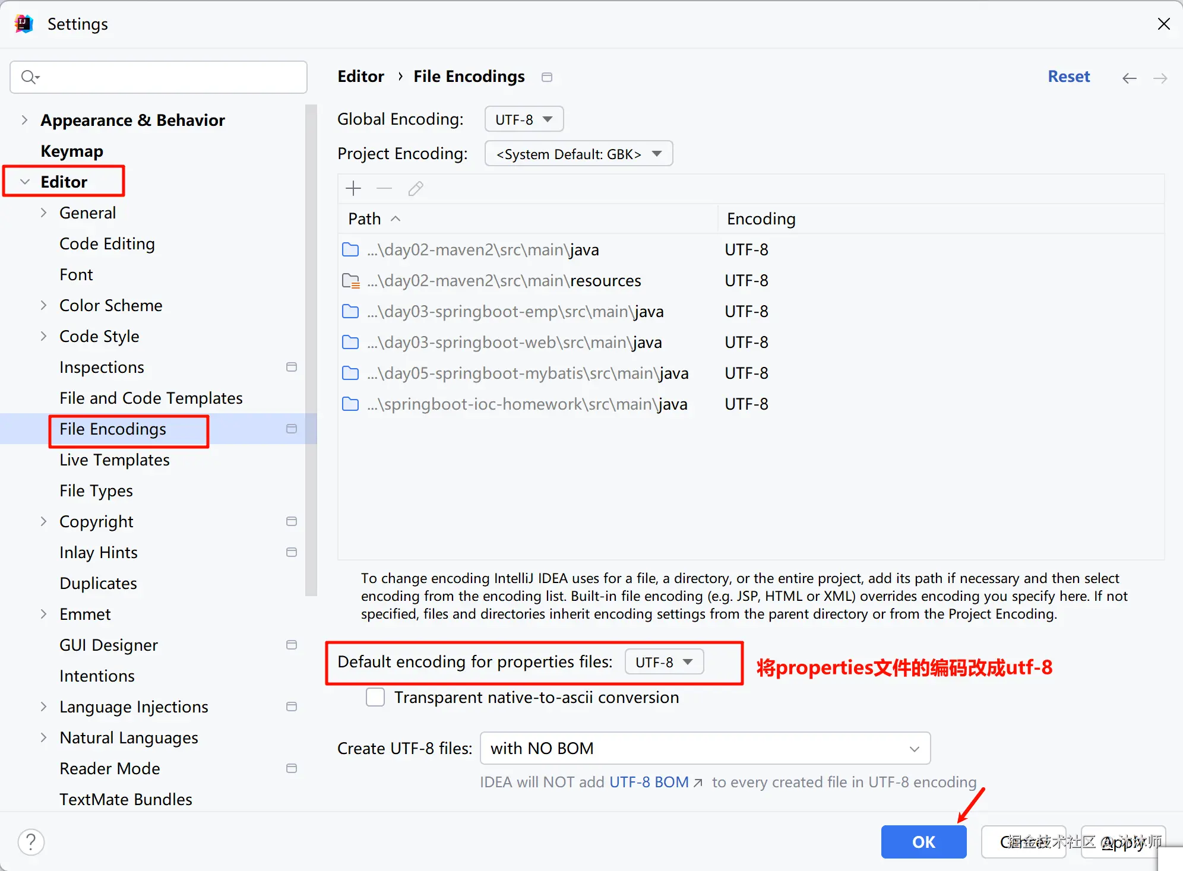Screen dimensions: 1183x871
Task: Open Default encoding for properties files dropdown
Action: 664,662
